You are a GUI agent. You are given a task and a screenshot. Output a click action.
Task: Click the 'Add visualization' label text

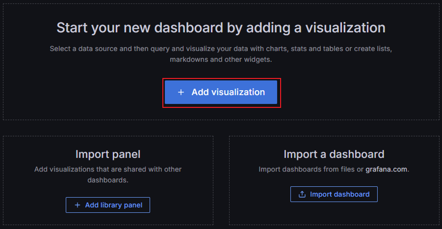[x=228, y=92]
